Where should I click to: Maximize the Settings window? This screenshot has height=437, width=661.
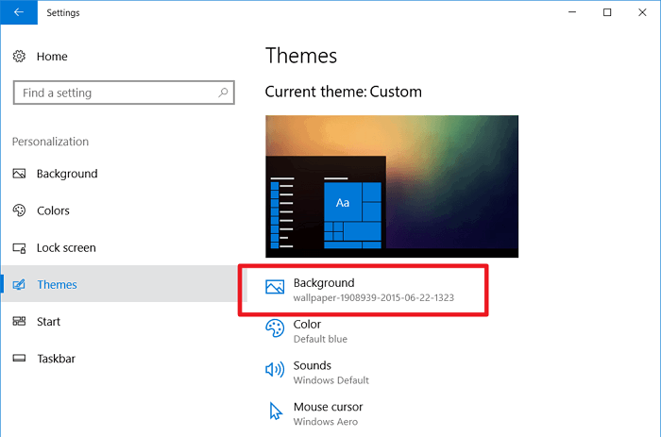point(607,12)
